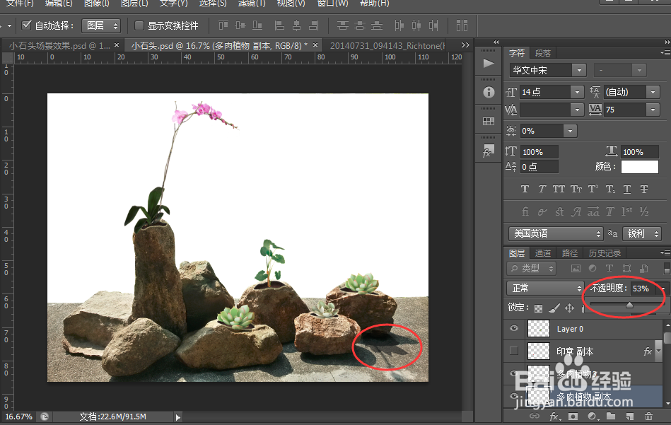The width and height of the screenshot is (671, 425).
Task: Enable the 显示变换控件 checkbox
Action: [139, 25]
